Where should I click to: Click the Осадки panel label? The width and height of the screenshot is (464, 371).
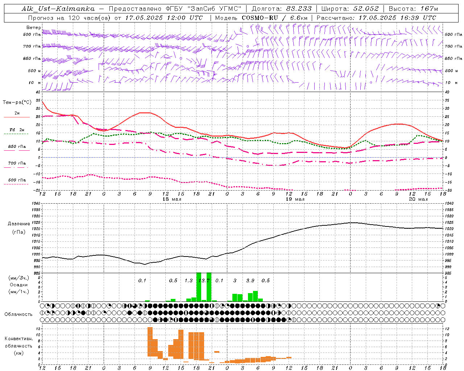(x=19, y=285)
